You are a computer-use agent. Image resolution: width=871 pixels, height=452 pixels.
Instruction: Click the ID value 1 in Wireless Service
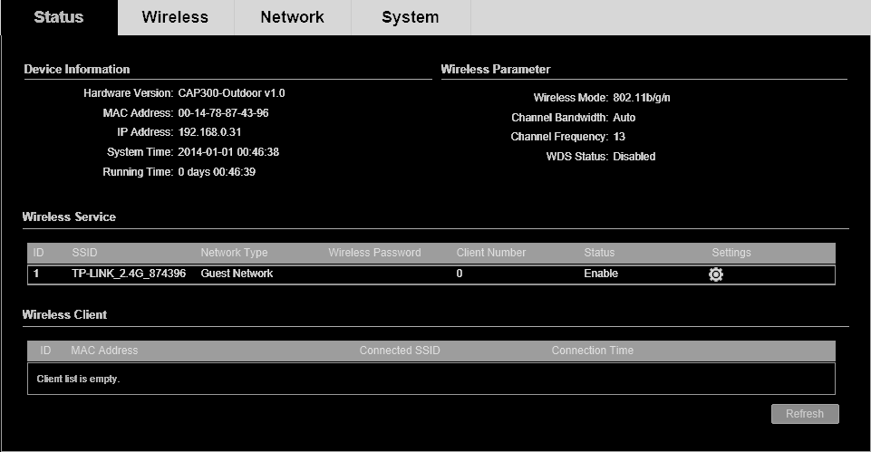36,274
